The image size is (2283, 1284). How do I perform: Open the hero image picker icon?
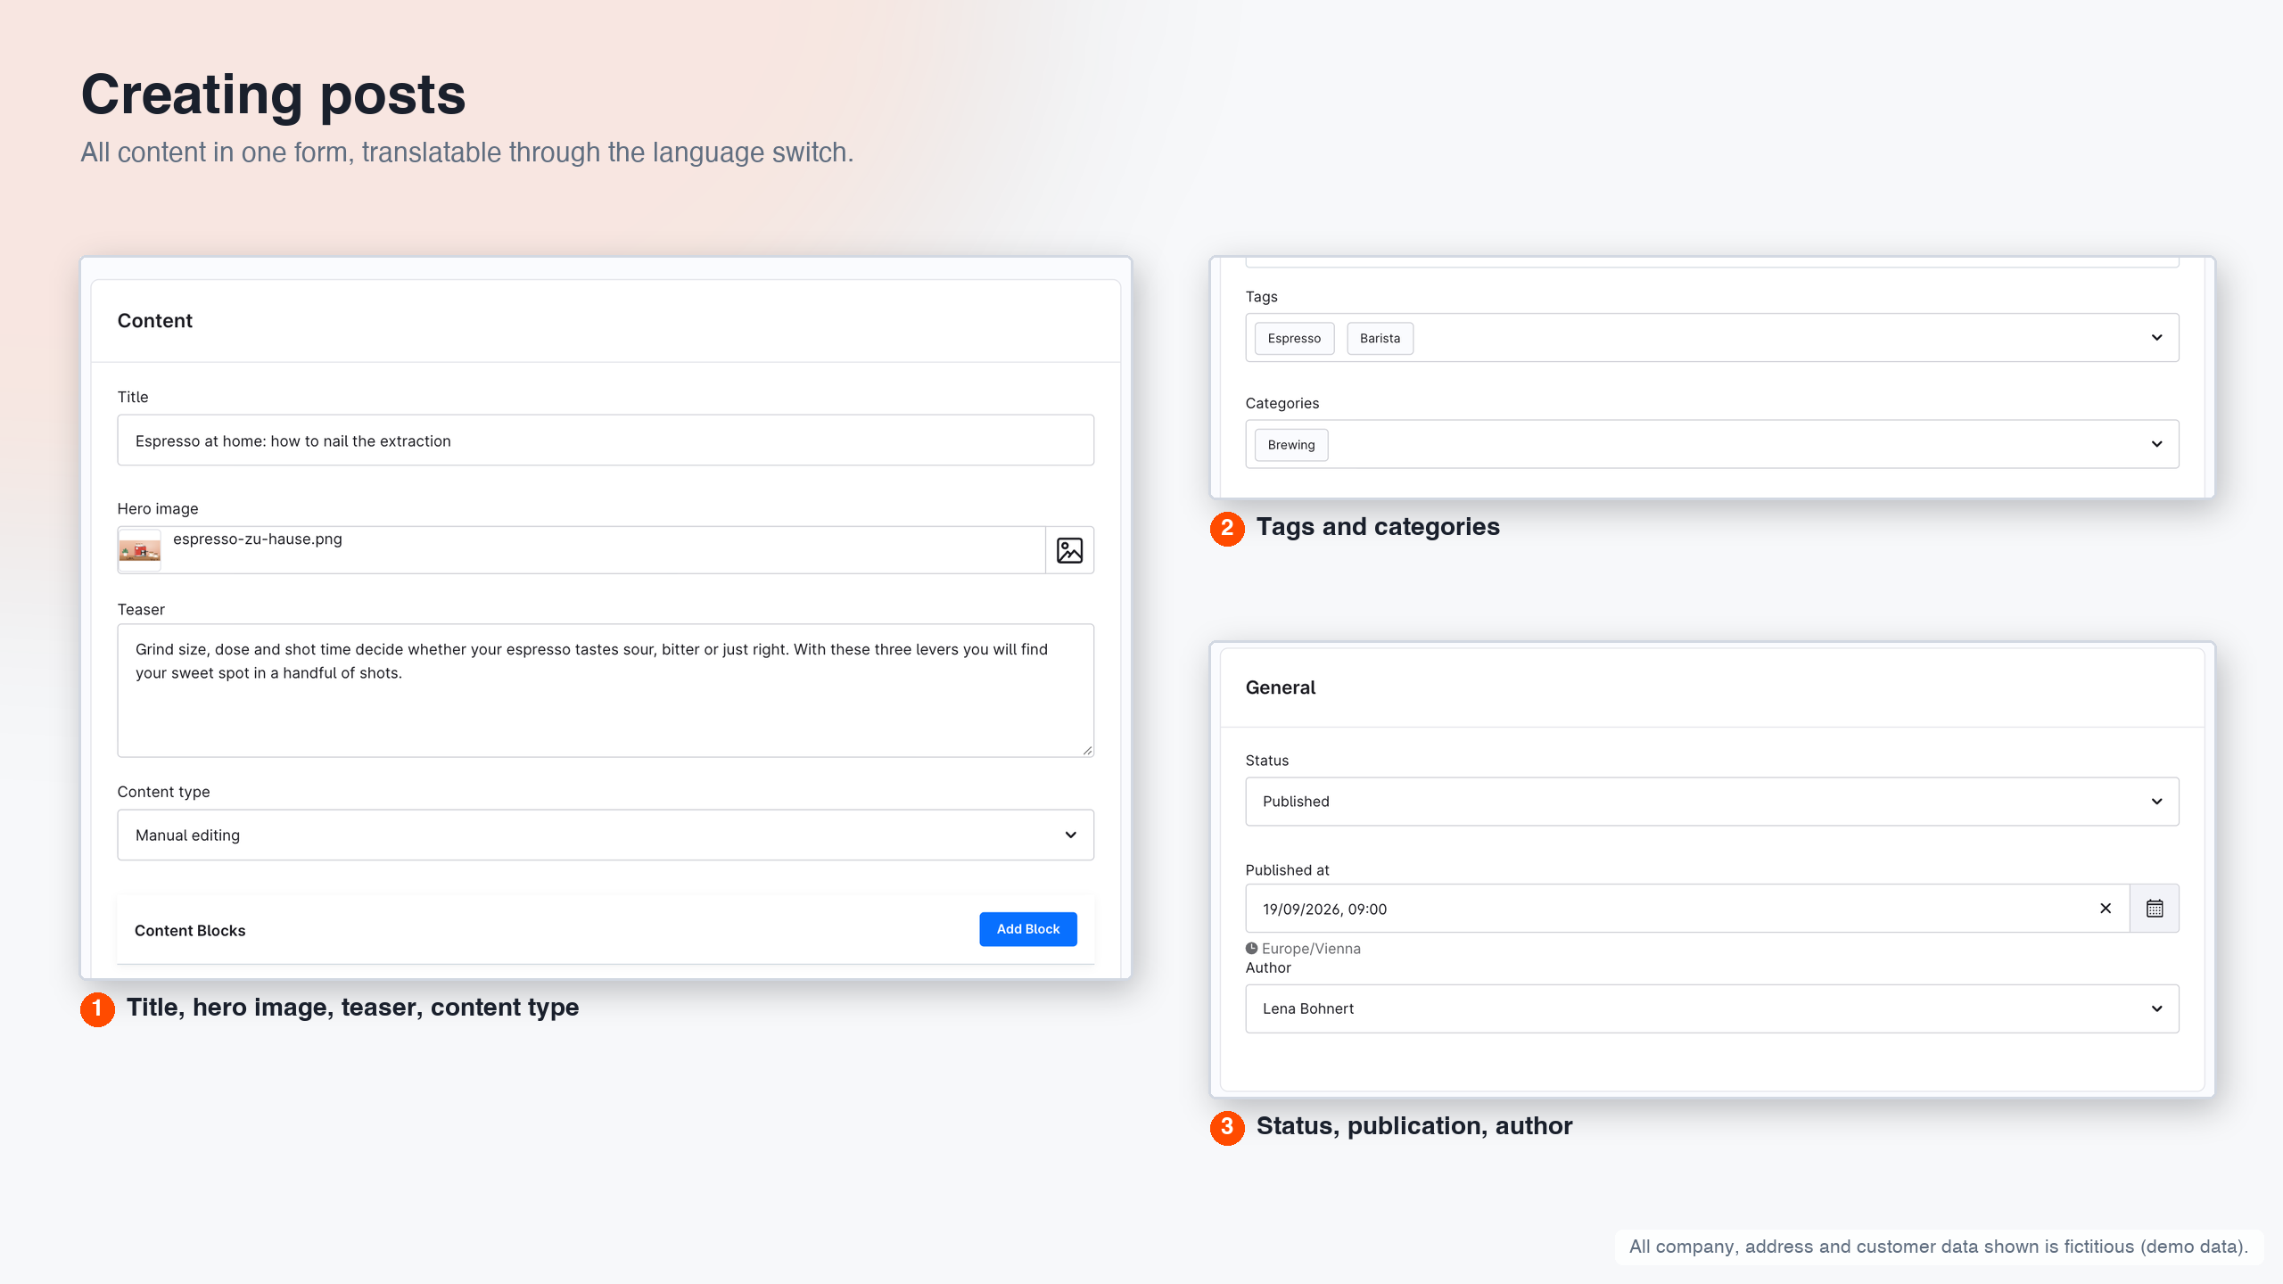[1069, 550]
